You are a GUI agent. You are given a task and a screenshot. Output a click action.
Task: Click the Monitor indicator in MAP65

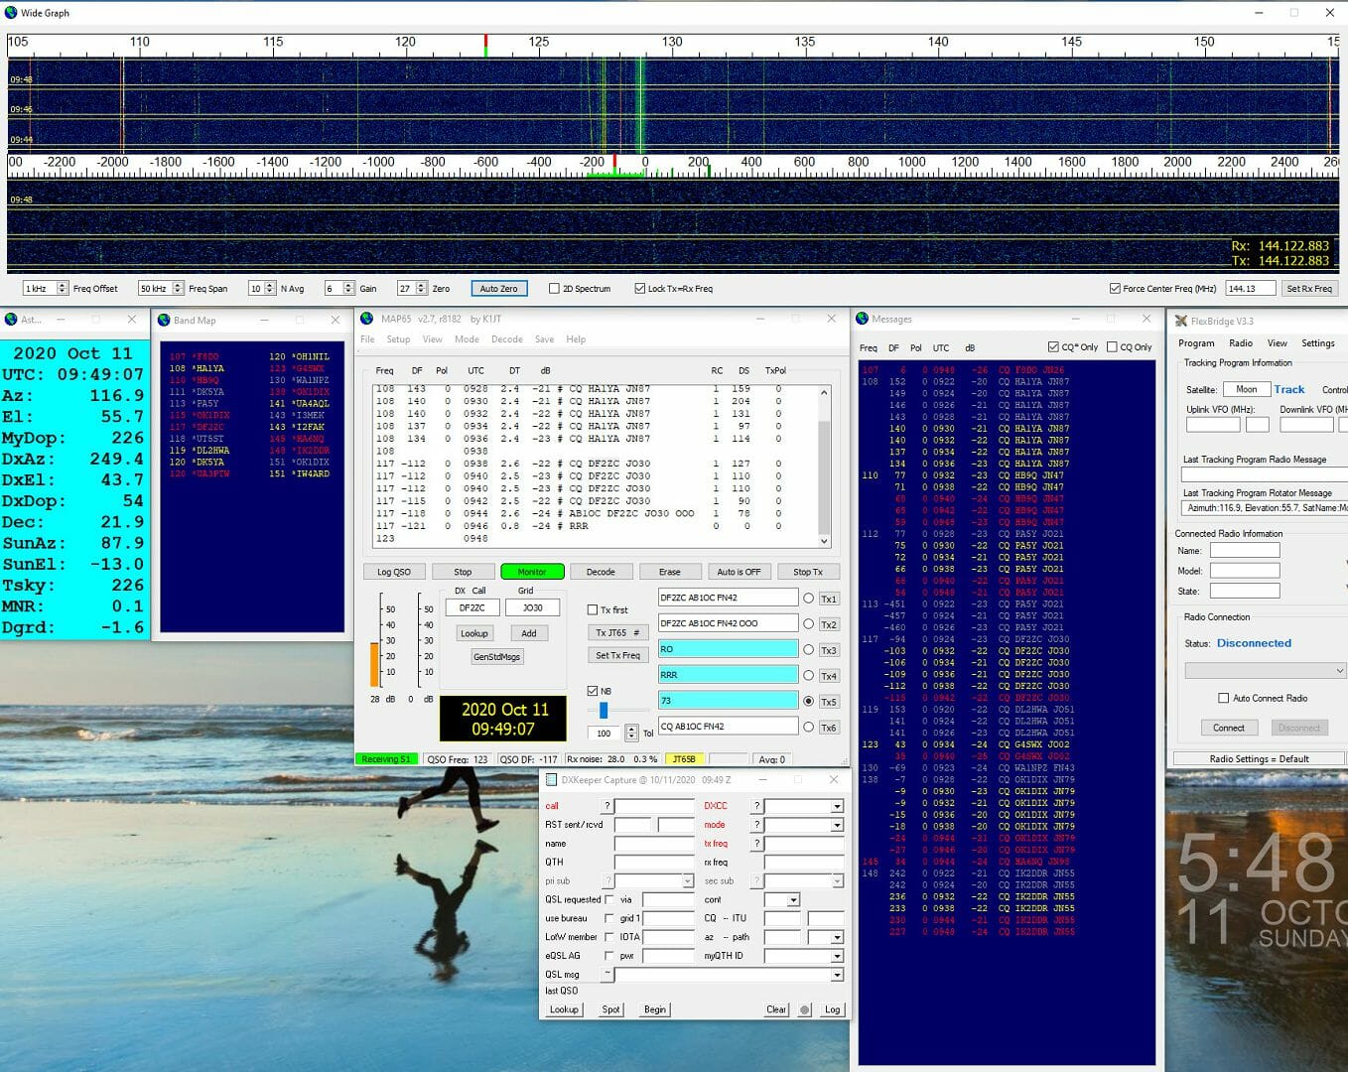532,572
